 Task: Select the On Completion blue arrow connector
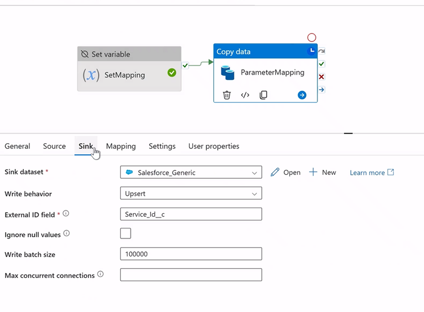pyautogui.click(x=321, y=89)
